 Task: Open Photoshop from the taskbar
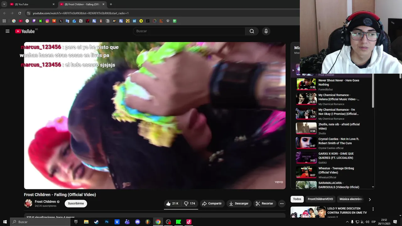107,222
